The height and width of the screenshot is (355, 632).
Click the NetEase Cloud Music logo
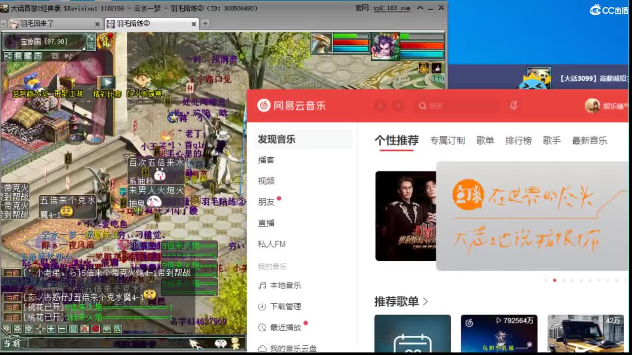291,106
